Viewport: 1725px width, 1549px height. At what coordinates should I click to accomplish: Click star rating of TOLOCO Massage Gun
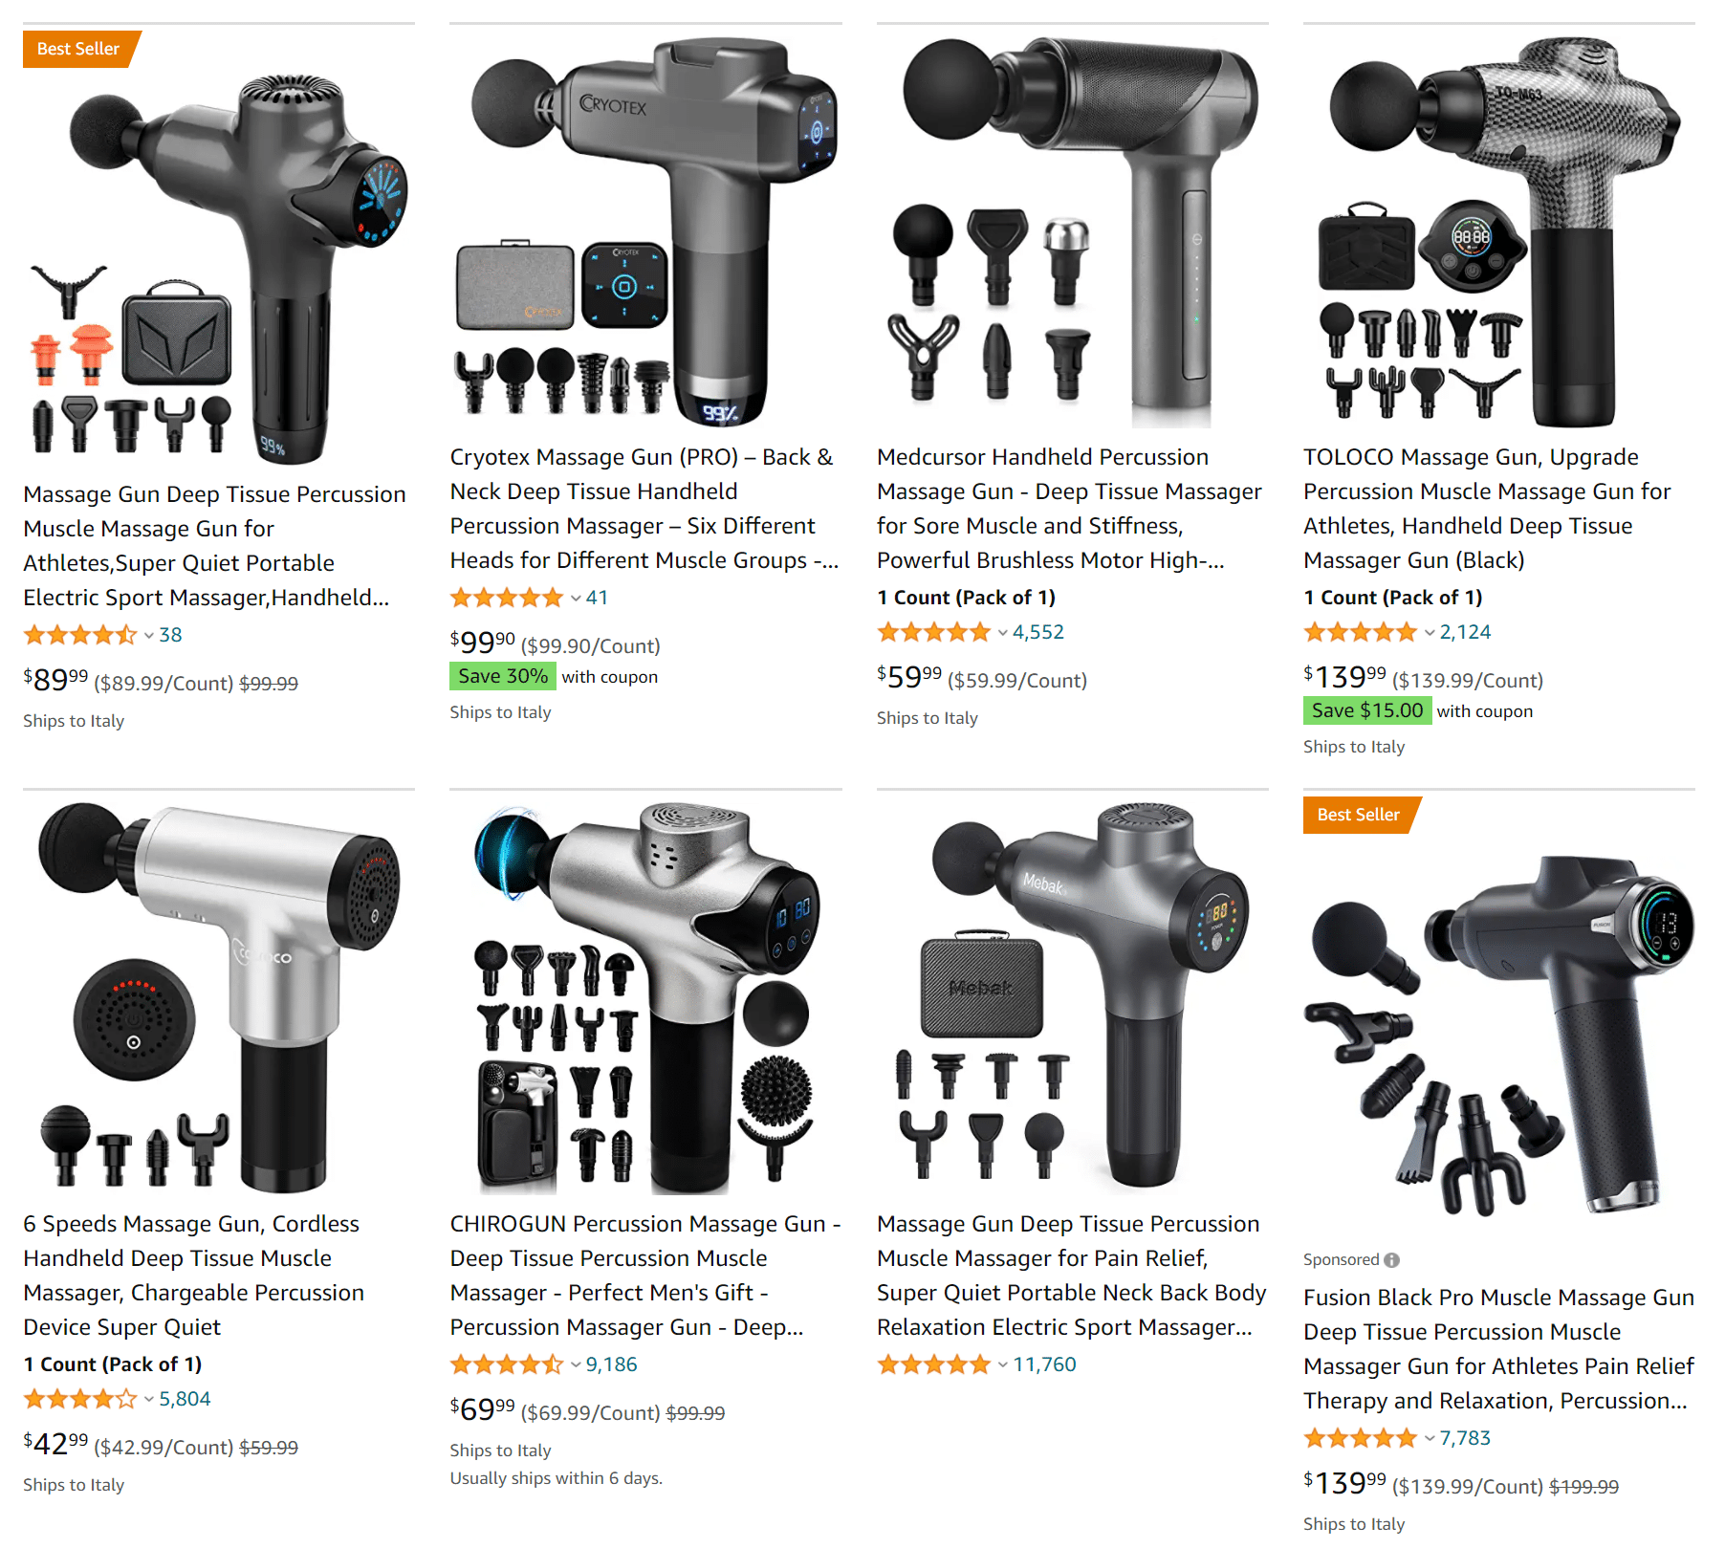click(x=1360, y=632)
